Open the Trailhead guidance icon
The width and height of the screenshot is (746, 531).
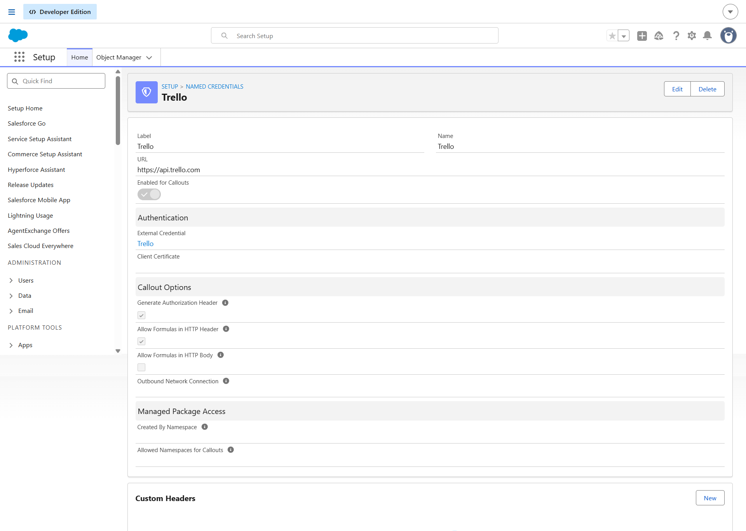659,36
